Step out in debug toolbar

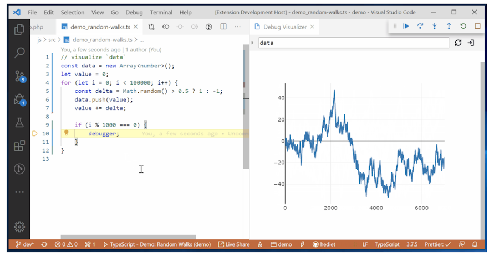449,27
